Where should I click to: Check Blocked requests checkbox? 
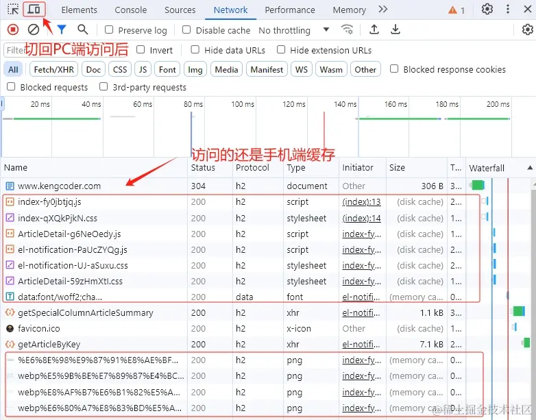click(11, 86)
